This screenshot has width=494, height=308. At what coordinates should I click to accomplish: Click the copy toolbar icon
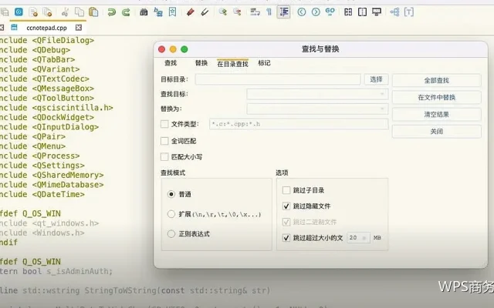coord(79,12)
